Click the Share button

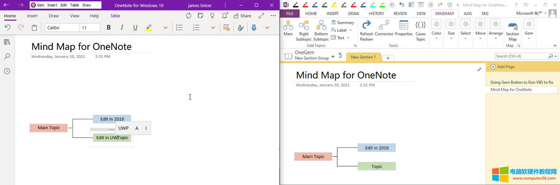(x=242, y=16)
